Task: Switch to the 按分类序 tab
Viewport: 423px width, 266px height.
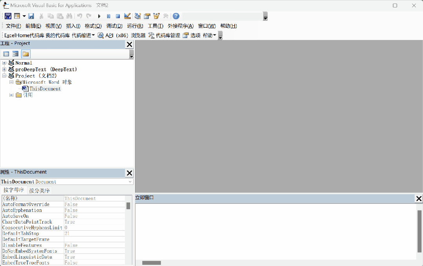Action: click(40, 191)
